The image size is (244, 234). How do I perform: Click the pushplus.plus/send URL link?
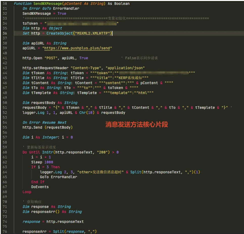(77, 48)
